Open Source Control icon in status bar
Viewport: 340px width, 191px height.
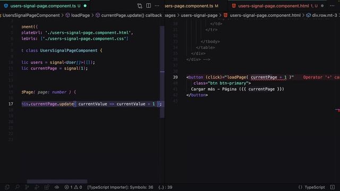[27, 187]
